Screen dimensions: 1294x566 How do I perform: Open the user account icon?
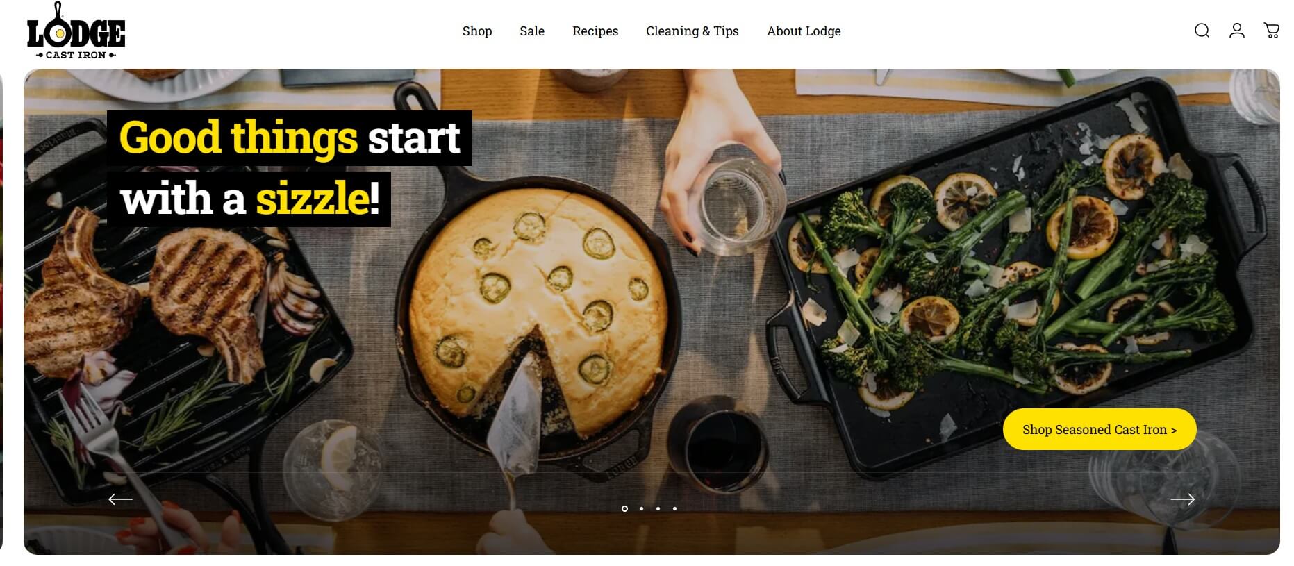[1236, 31]
